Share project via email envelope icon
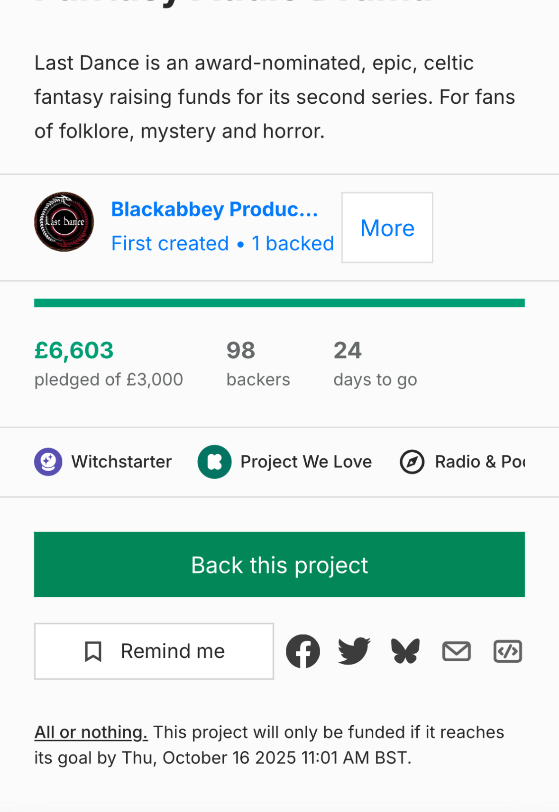 tap(456, 651)
